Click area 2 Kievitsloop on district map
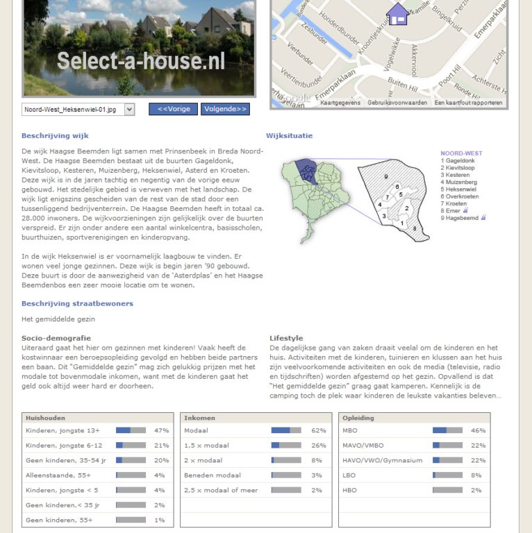 (406, 208)
